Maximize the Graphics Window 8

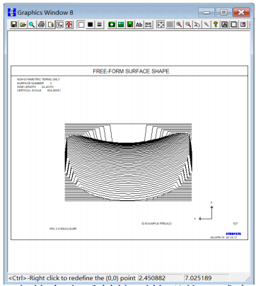click(223, 12)
